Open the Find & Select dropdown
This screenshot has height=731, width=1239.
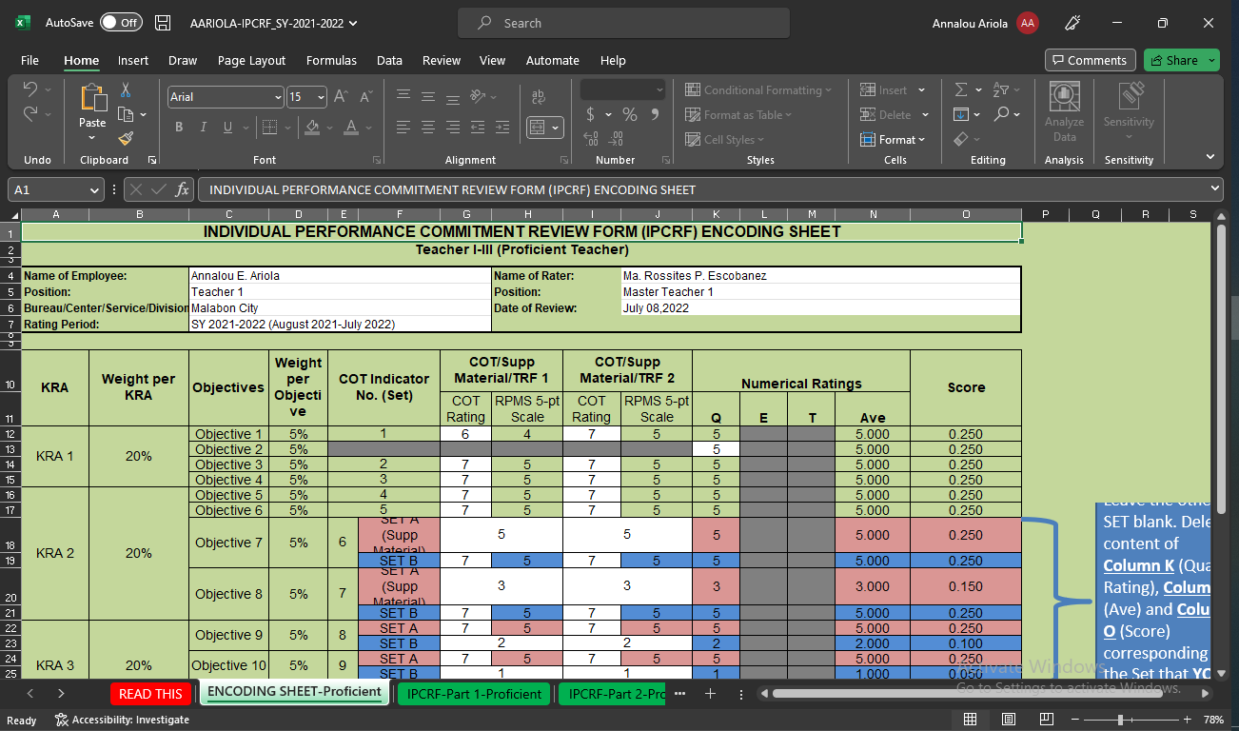[x=1007, y=114]
